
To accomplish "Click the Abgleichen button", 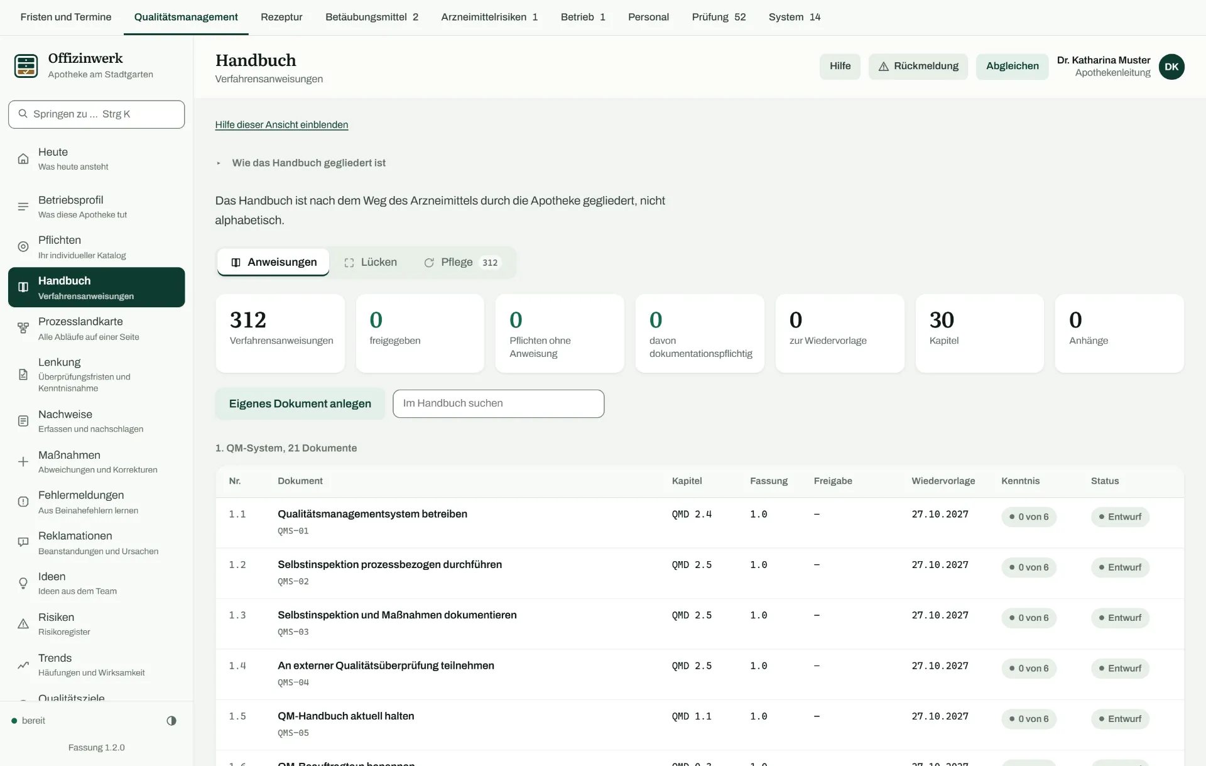I will pyautogui.click(x=1012, y=67).
